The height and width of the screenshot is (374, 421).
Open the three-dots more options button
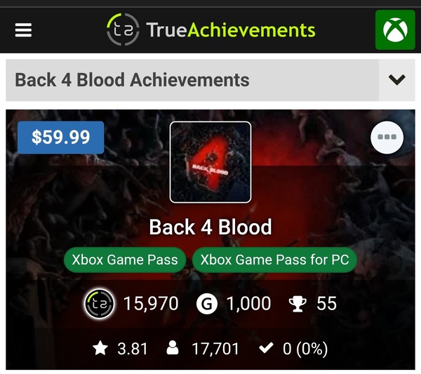[x=387, y=138]
